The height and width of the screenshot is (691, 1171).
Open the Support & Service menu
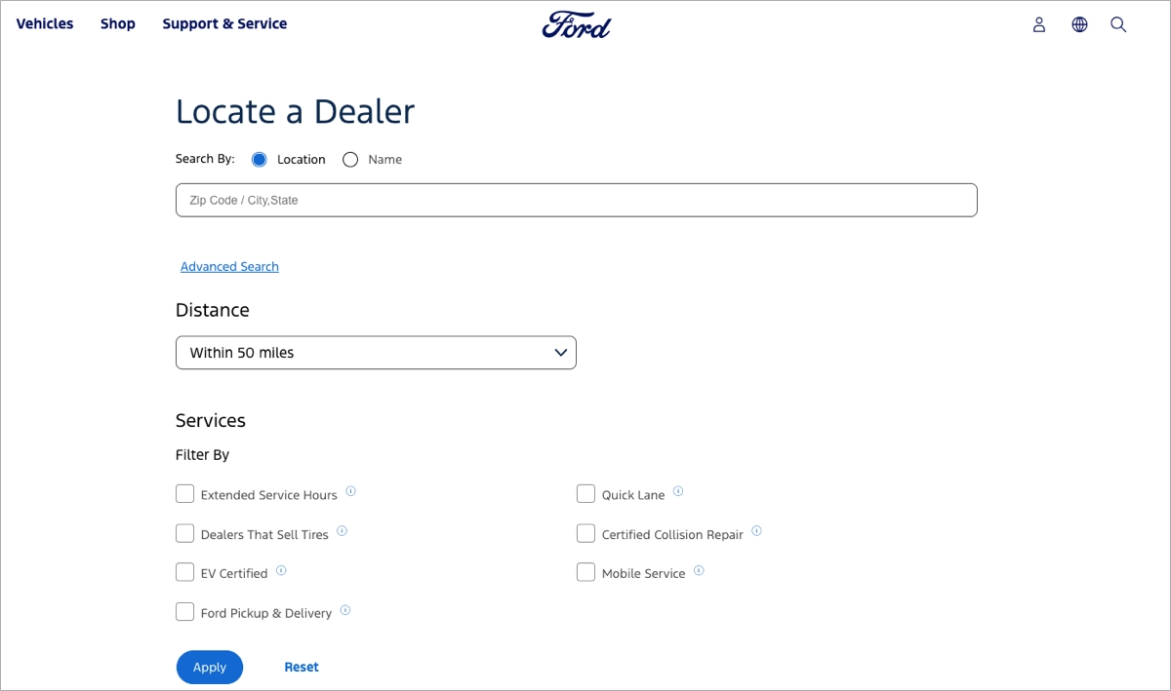tap(224, 23)
